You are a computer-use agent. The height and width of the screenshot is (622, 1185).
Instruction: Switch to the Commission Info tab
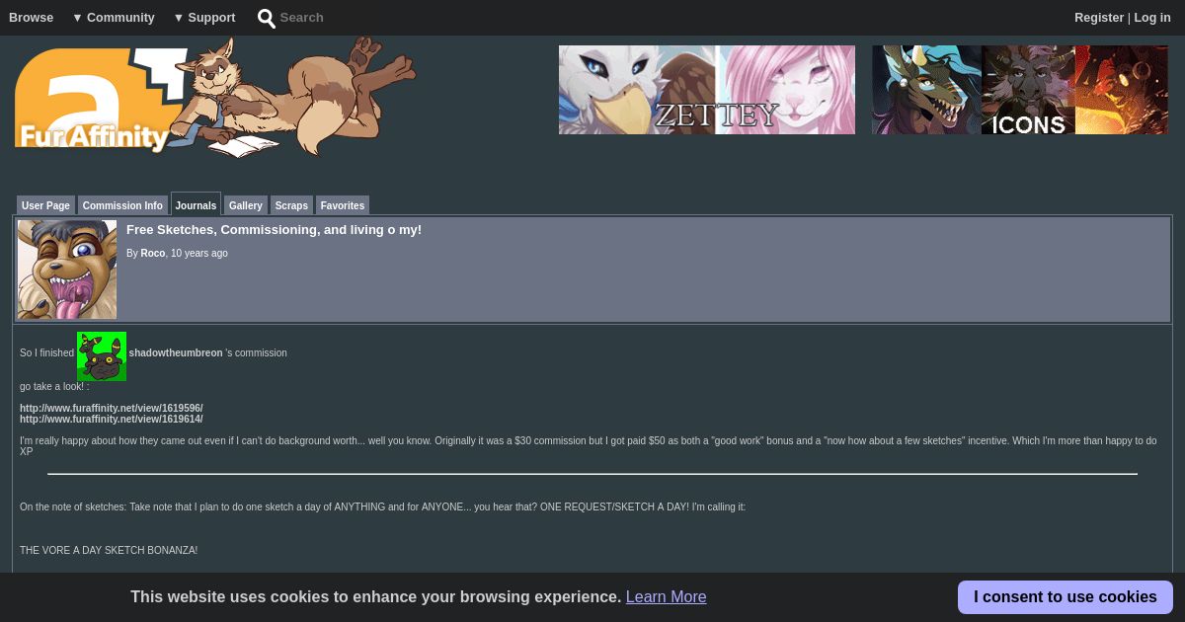(x=122, y=205)
